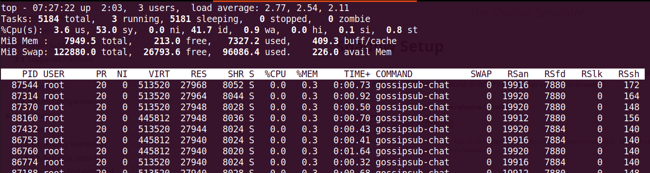
Task: Select PID 86760 in the process list
Action: [25, 151]
